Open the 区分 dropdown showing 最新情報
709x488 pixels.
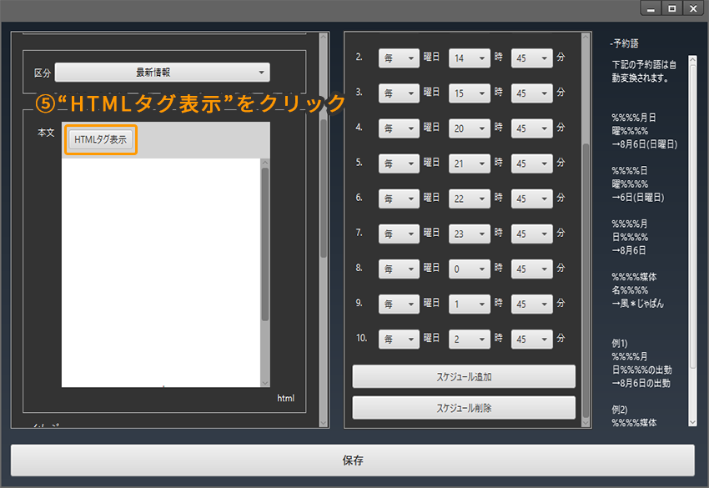(163, 73)
